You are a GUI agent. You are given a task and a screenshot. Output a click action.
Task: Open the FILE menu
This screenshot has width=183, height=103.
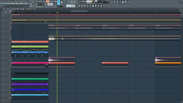point(2,3)
